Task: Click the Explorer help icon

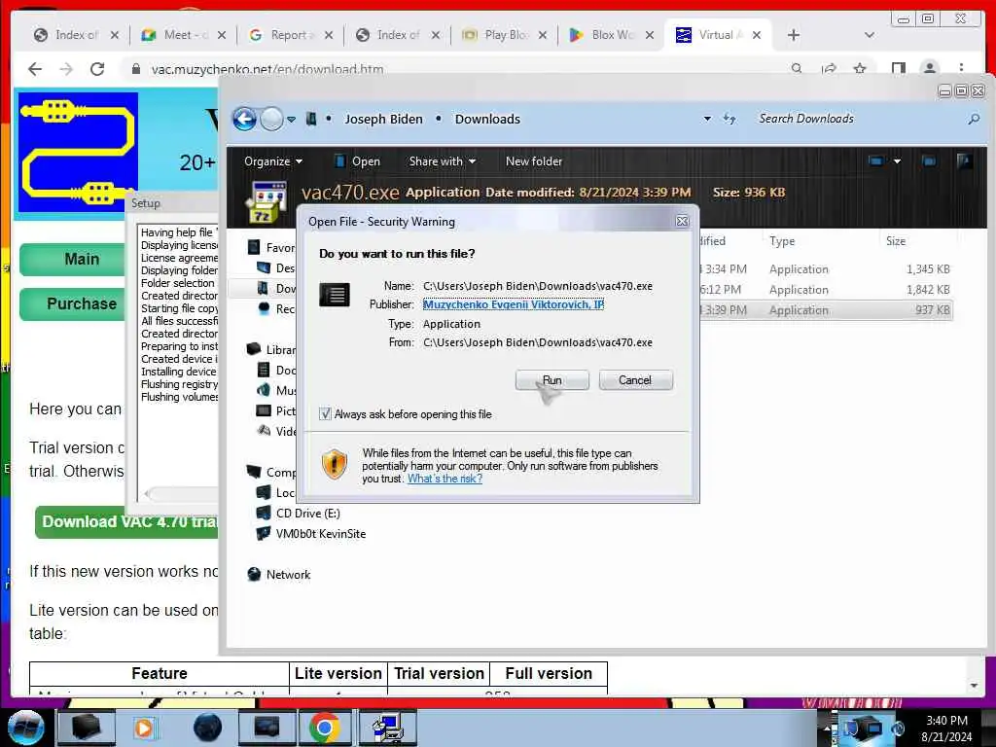Action: [x=964, y=161]
